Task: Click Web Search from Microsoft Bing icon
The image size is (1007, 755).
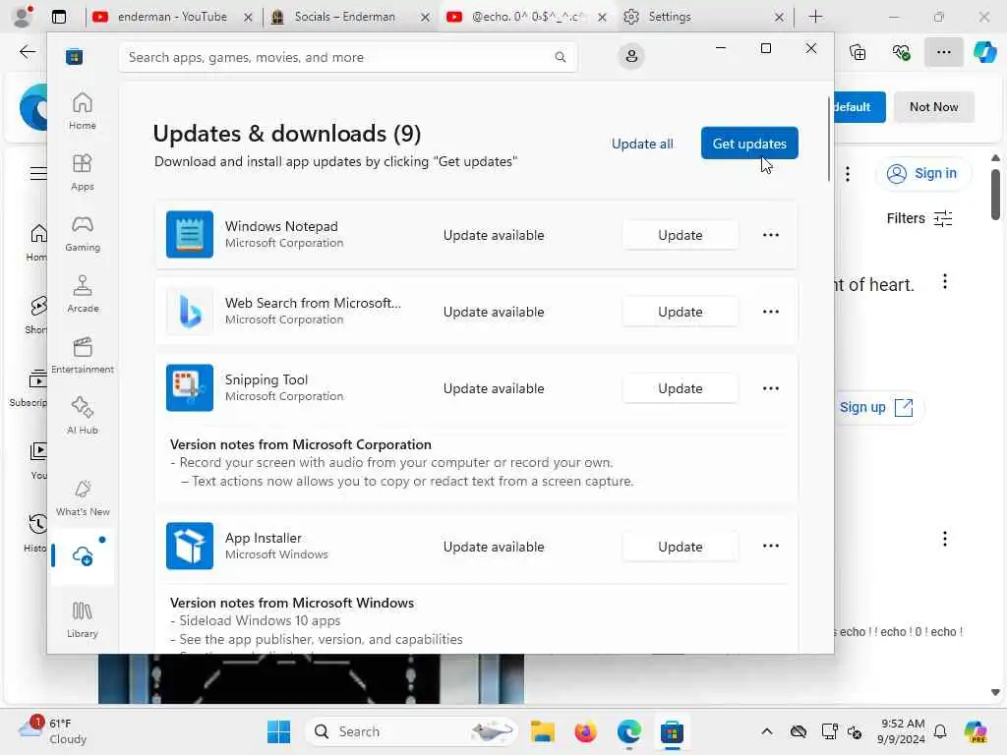Action: click(x=190, y=312)
